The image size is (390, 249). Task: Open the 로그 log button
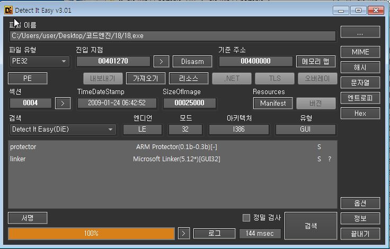coord(214,233)
